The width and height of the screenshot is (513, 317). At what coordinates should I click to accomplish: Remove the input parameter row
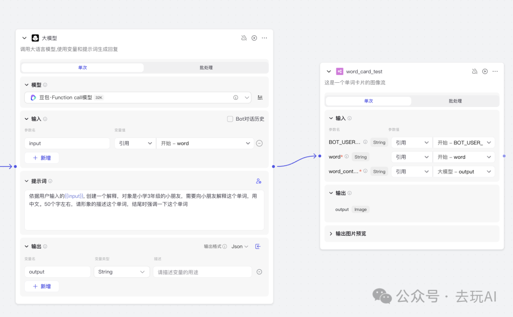click(x=259, y=143)
